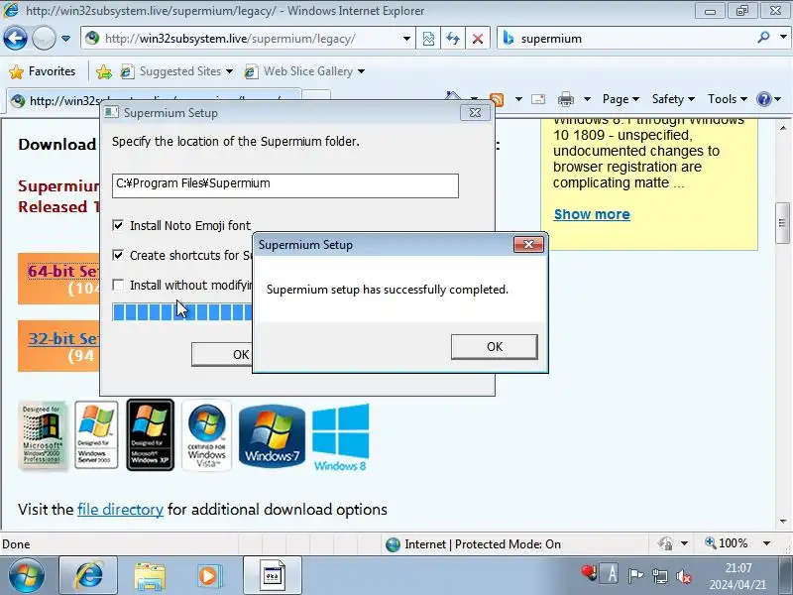Open the Page menu

pos(621,99)
